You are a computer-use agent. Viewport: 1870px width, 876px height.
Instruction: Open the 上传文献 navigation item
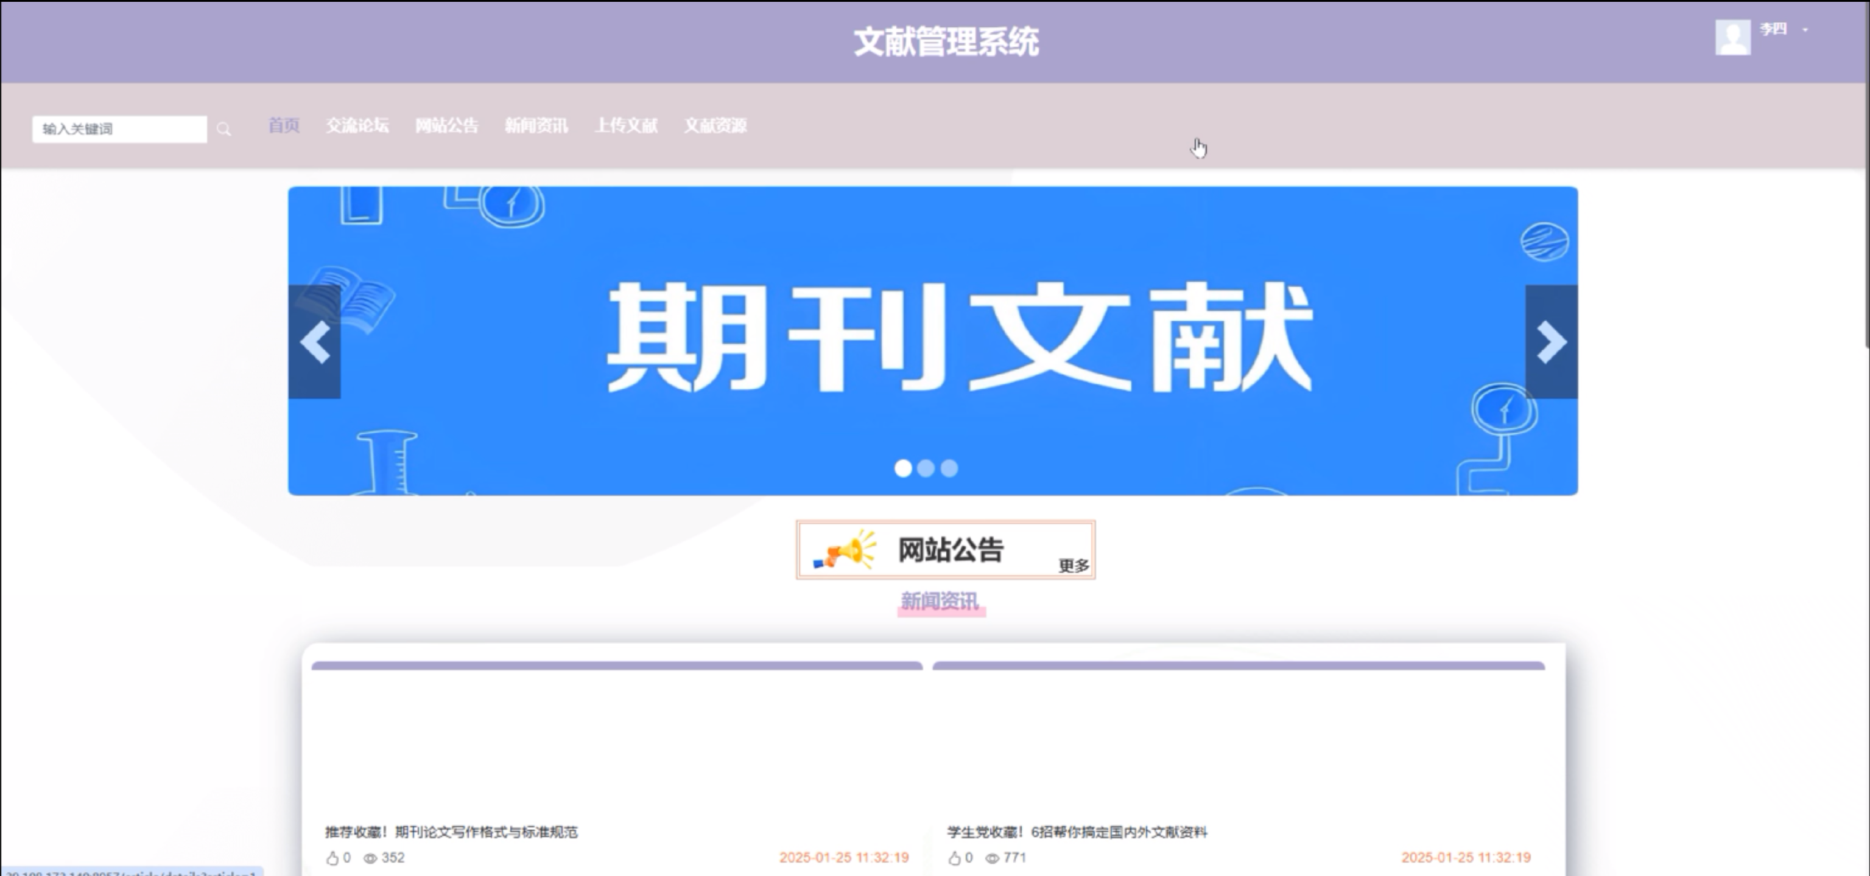tap(626, 125)
